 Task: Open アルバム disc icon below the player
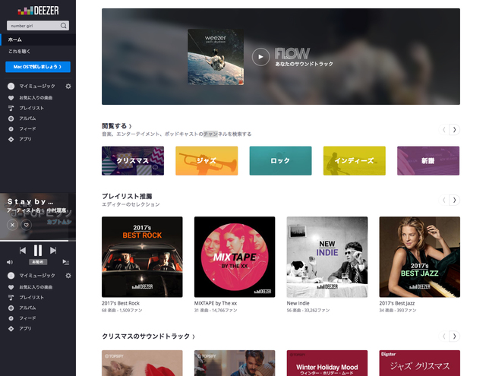pos(11,308)
